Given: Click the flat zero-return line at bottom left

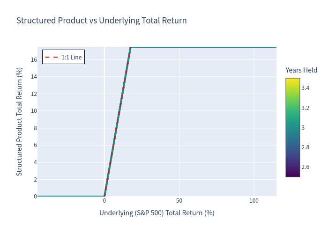Looking at the screenshot, I should 71,196.
